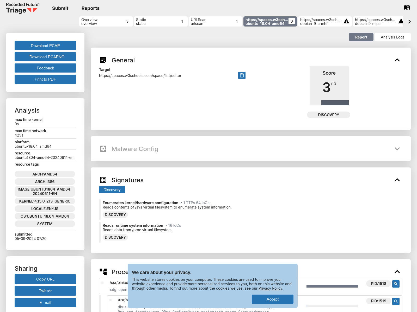The width and height of the screenshot is (417, 312).
Task: Select the ubuntu-18.04-amd64 tab
Action: pos(270,21)
